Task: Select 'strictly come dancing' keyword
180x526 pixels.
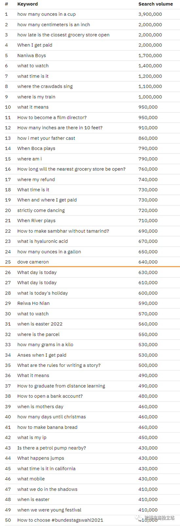Action: 41,210
